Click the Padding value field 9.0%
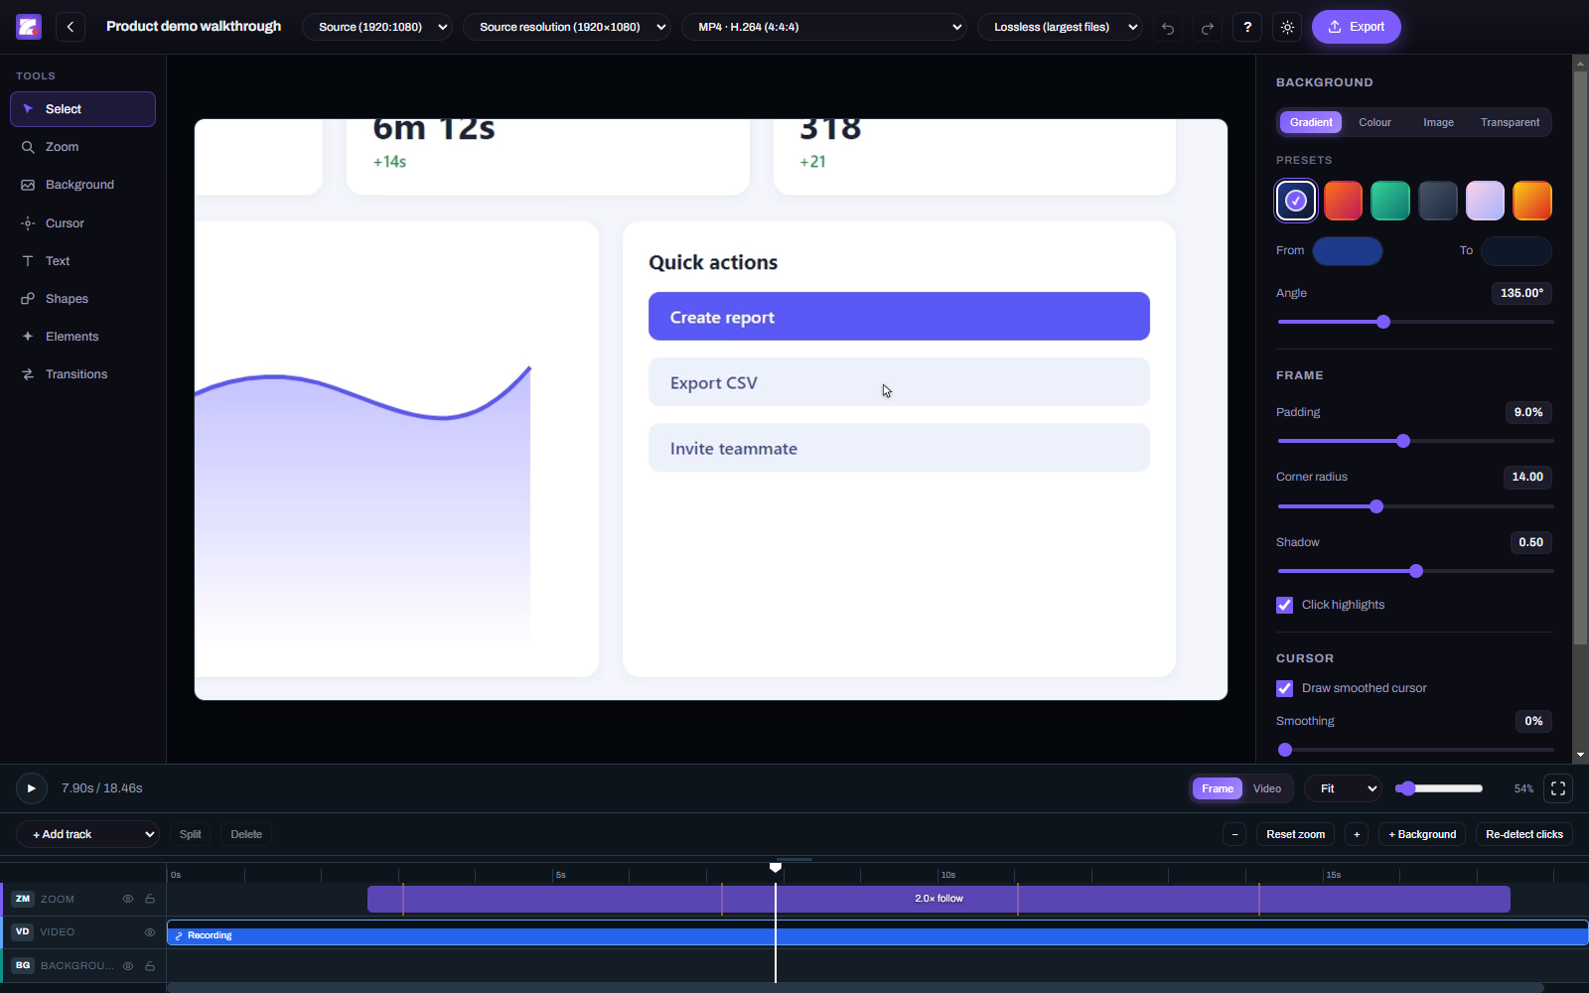Screen dimensions: 1589x993 click(x=1528, y=412)
